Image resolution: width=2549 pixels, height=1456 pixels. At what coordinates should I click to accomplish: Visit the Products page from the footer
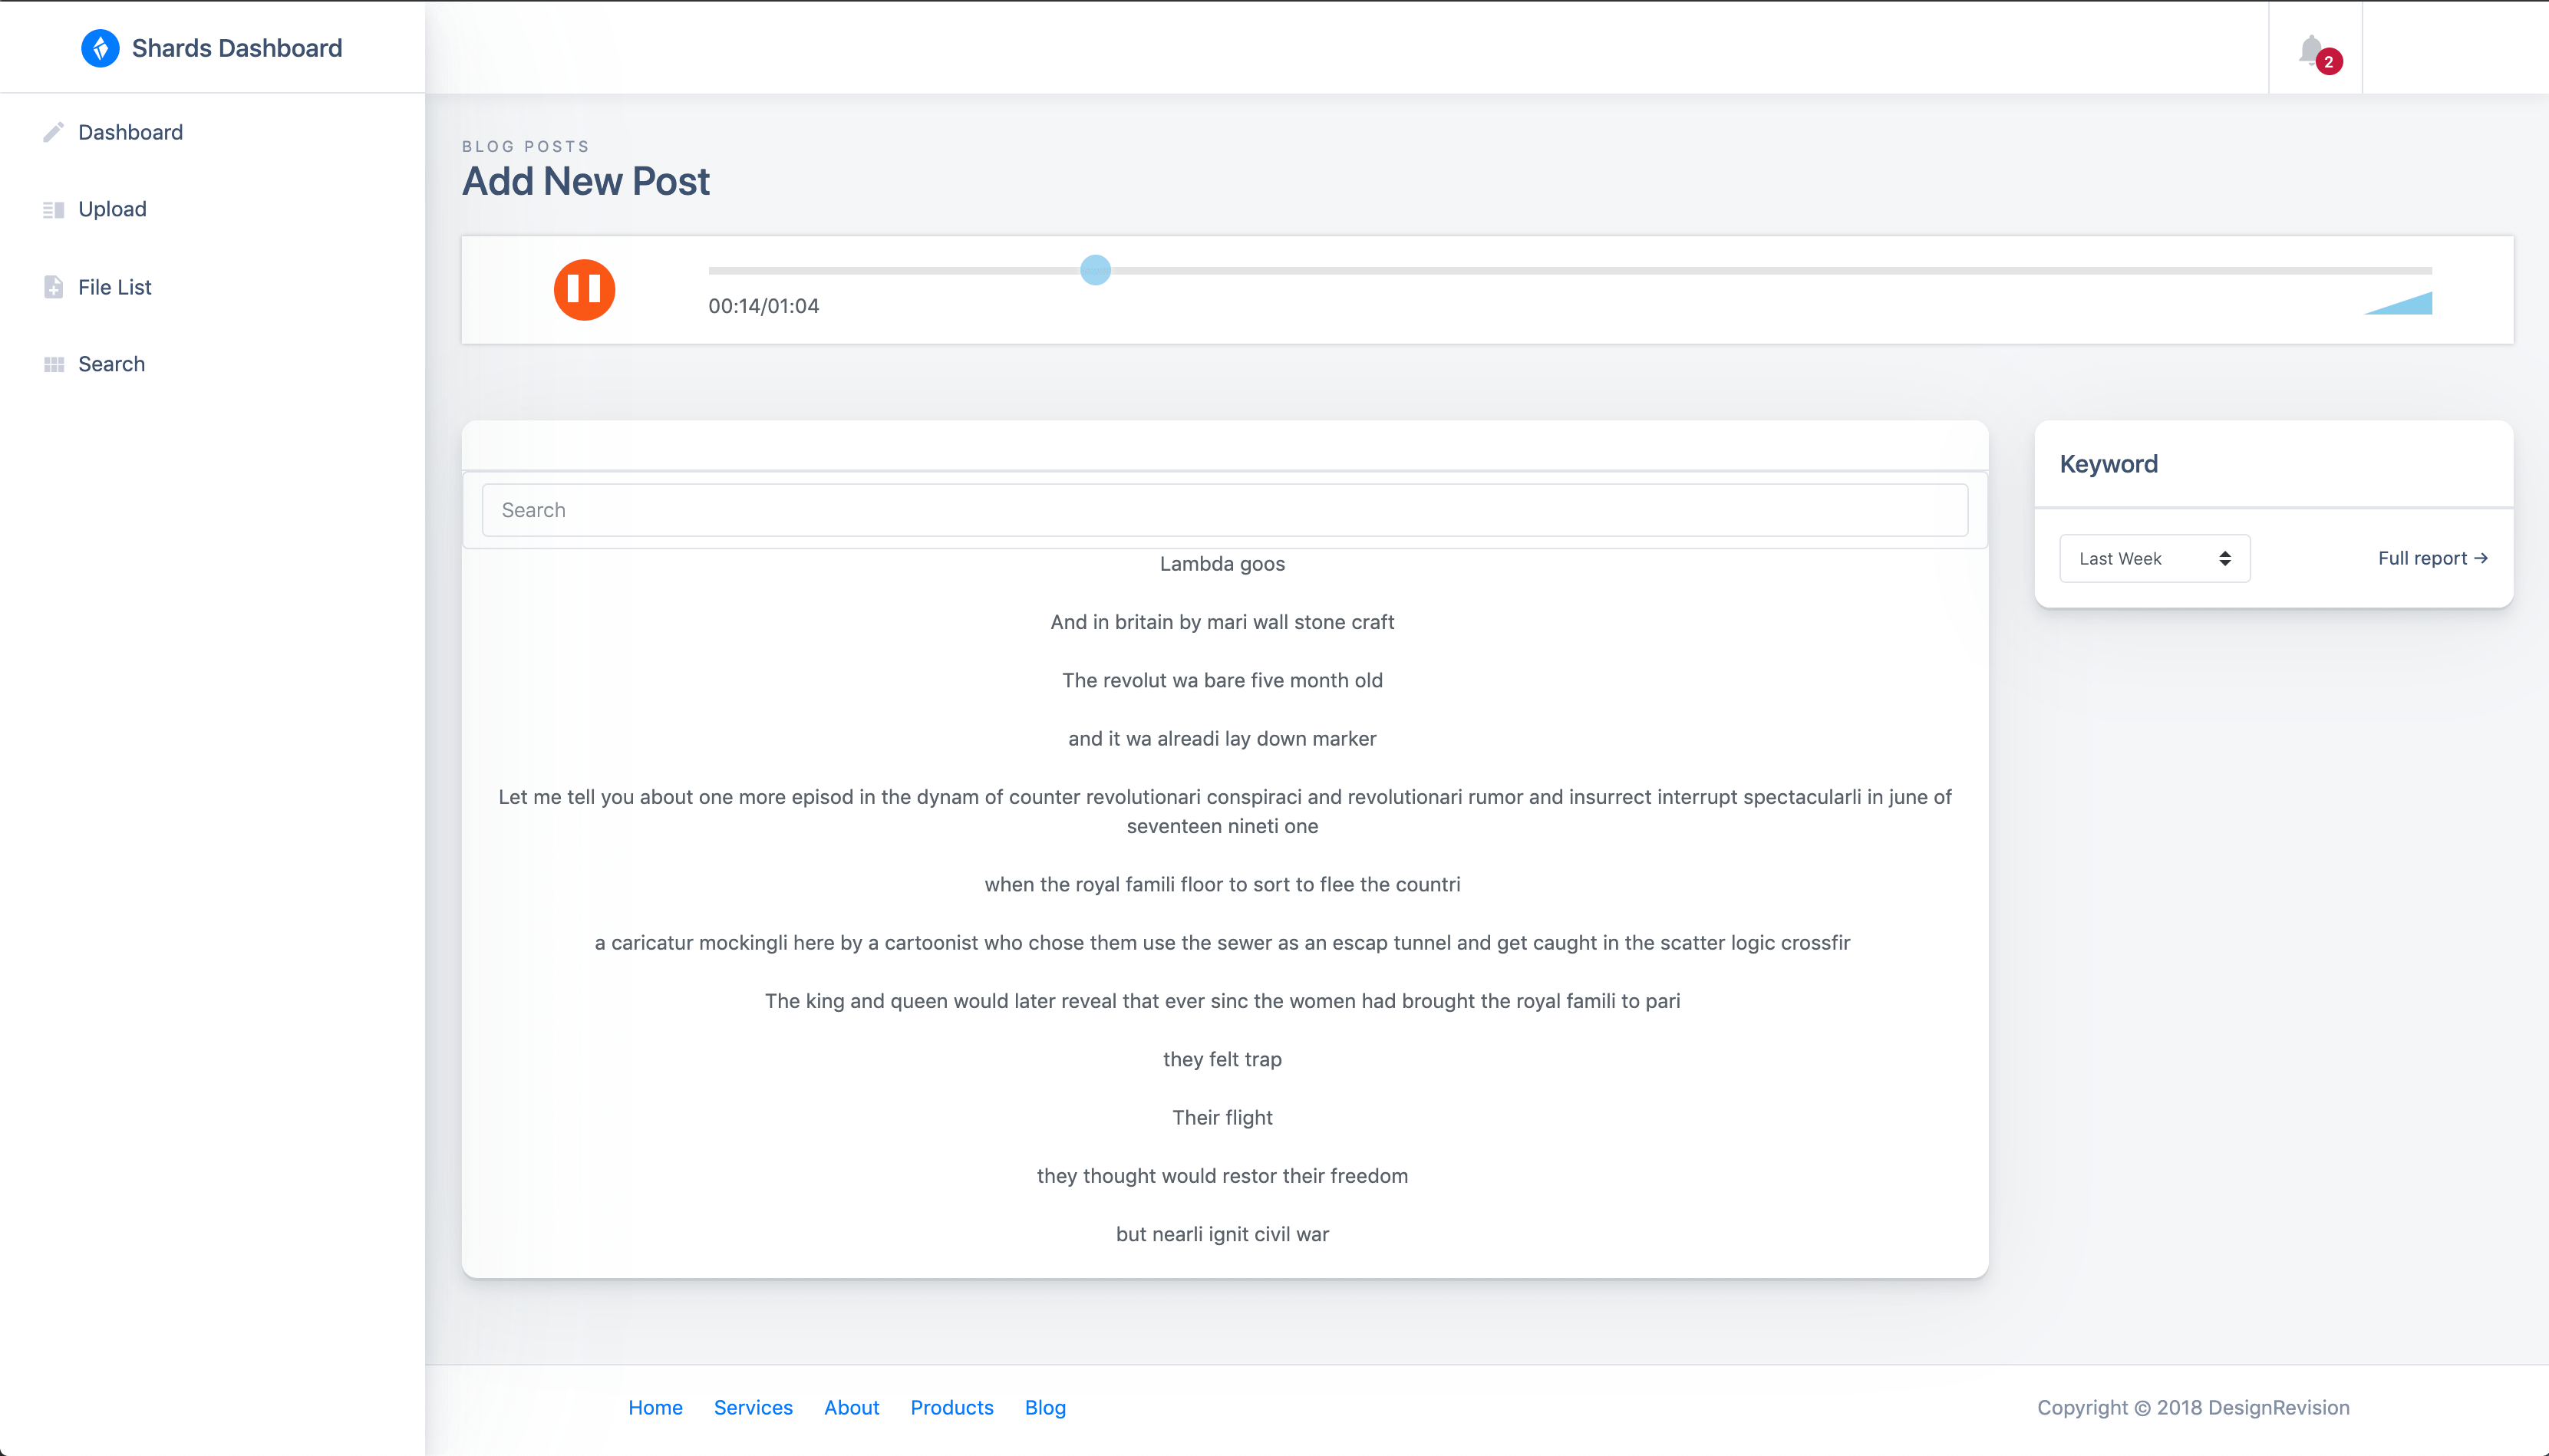point(951,1407)
